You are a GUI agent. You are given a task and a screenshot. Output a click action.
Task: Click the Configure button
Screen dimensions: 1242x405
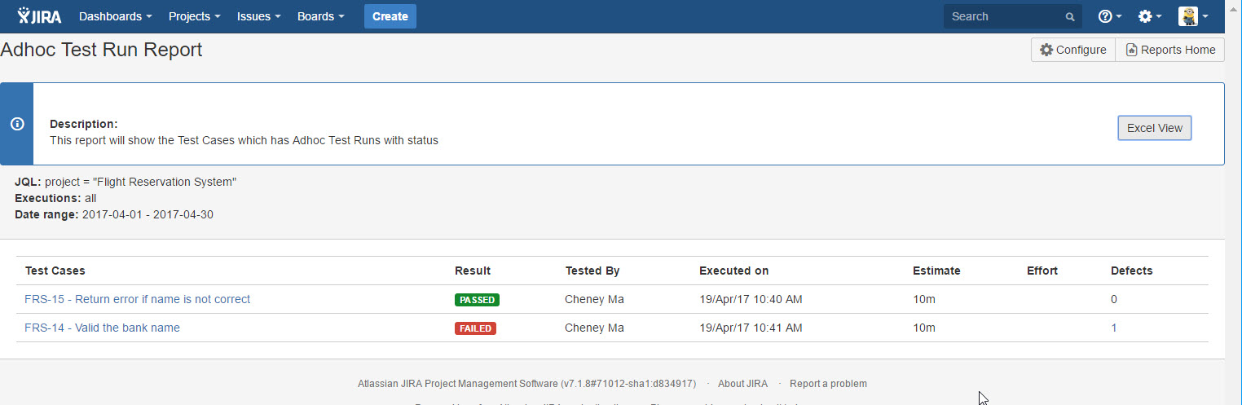pos(1073,50)
